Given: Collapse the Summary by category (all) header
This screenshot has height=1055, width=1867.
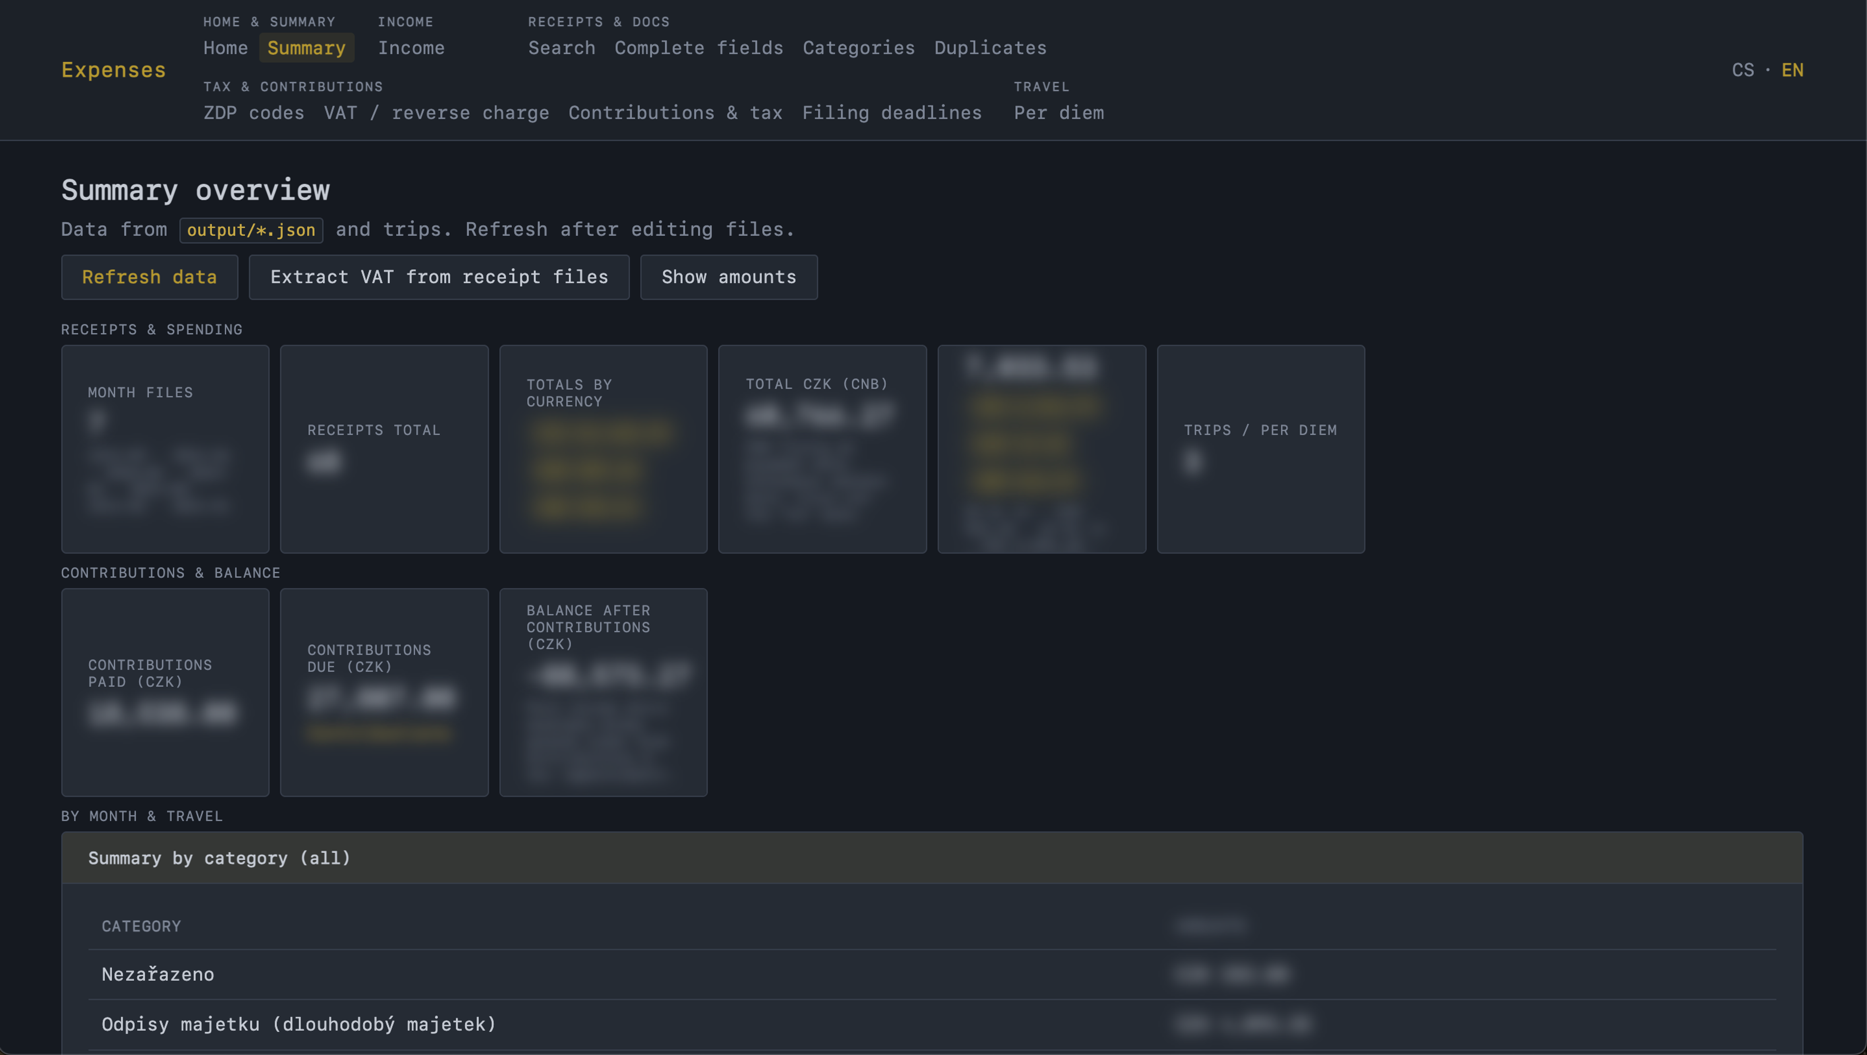Looking at the screenshot, I should tap(932, 858).
